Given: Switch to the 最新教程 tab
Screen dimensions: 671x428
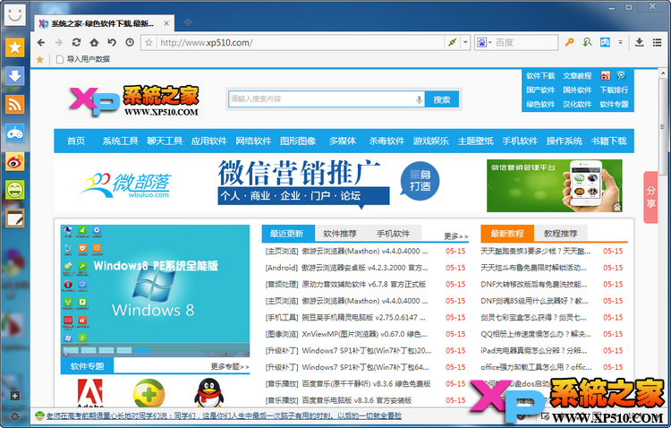Looking at the screenshot, I should pyautogui.click(x=507, y=234).
